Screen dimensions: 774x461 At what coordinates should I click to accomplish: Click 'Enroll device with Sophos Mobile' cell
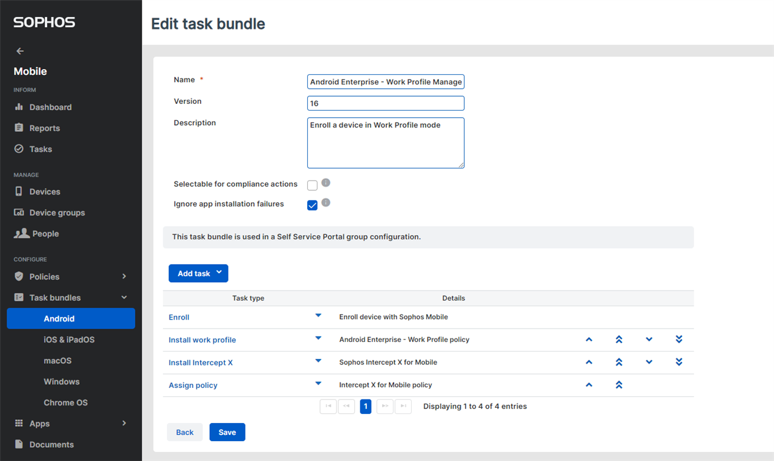(x=394, y=317)
